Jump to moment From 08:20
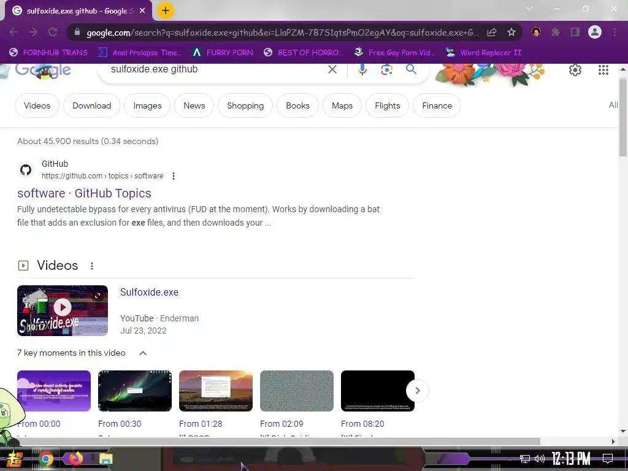The image size is (628, 471). pyautogui.click(x=362, y=424)
